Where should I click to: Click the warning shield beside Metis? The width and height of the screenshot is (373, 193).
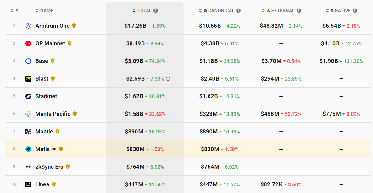61,149
